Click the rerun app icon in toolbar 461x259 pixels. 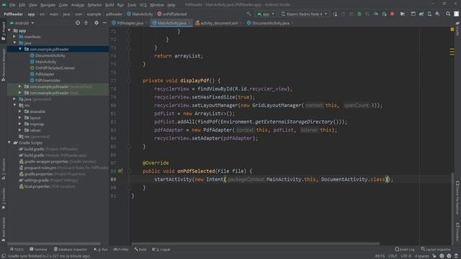[335, 14]
